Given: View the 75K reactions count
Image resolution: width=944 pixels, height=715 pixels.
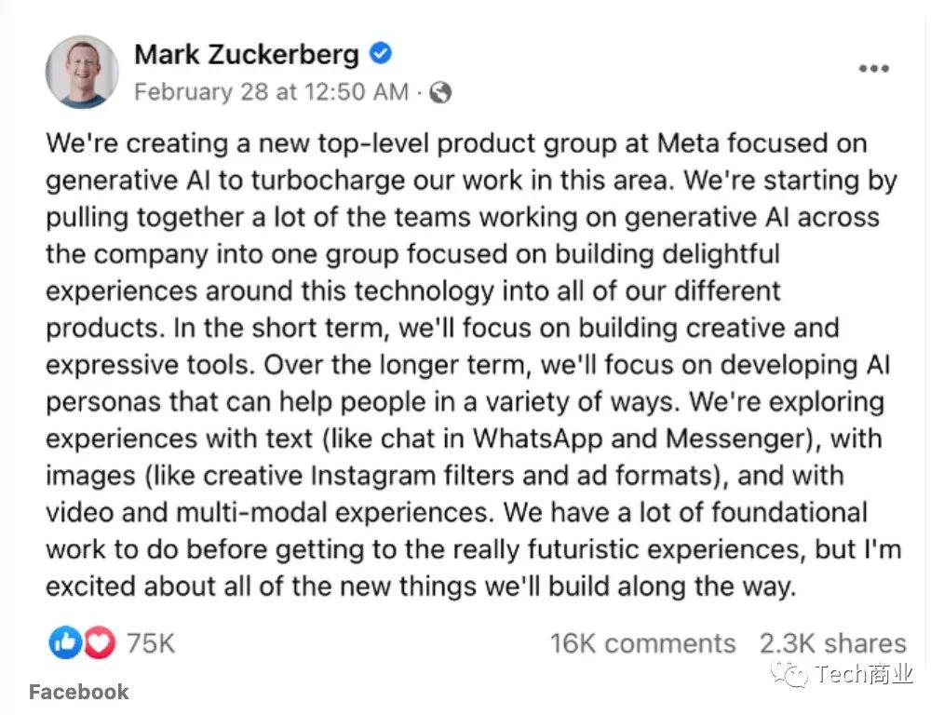Looking at the screenshot, I should (x=149, y=641).
